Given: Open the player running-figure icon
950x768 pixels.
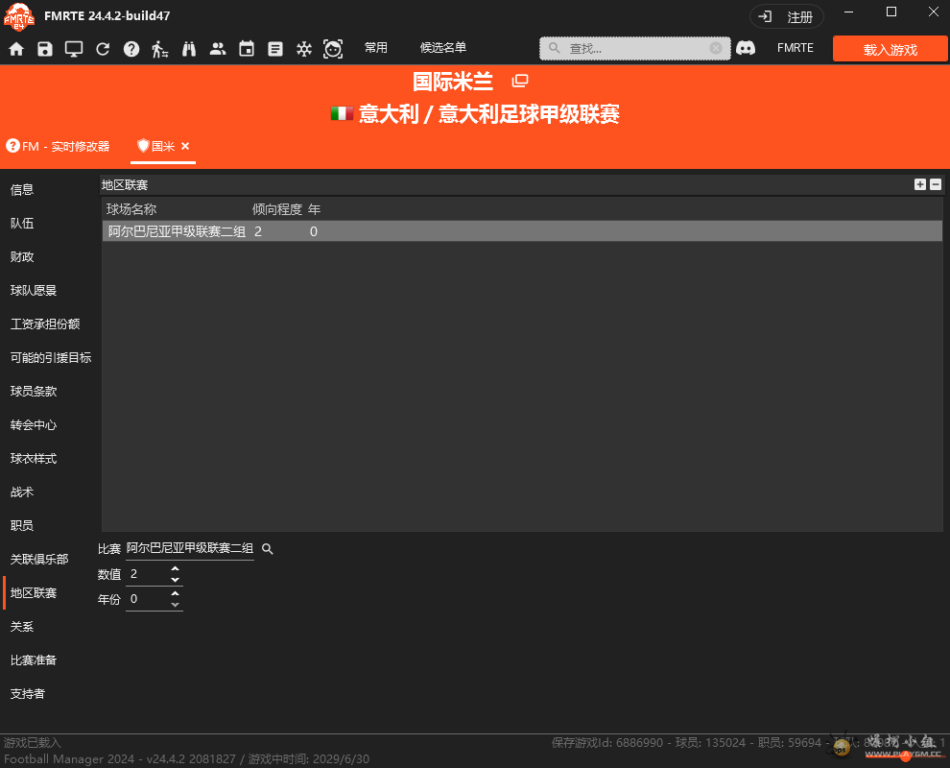Looking at the screenshot, I should tap(160, 49).
